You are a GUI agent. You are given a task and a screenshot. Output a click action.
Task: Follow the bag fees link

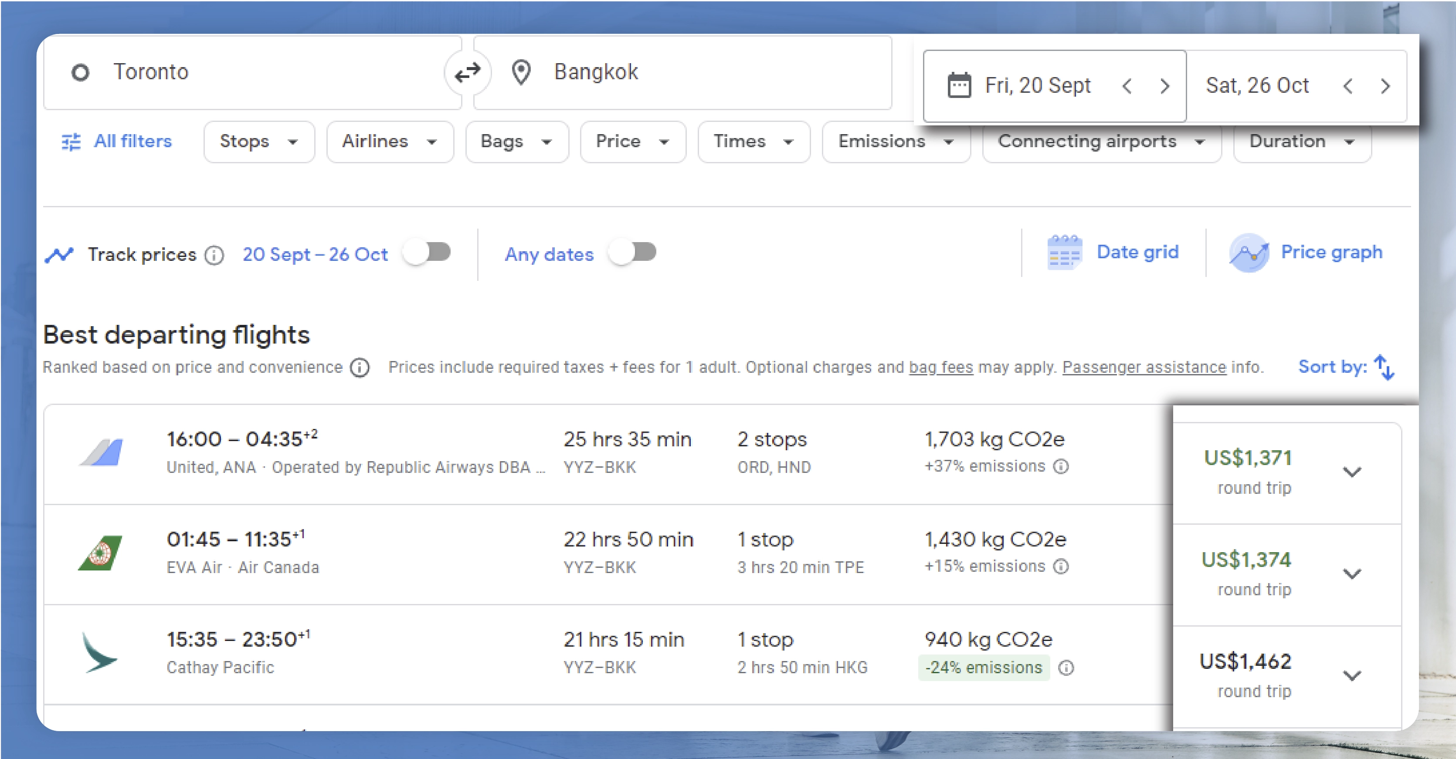940,367
